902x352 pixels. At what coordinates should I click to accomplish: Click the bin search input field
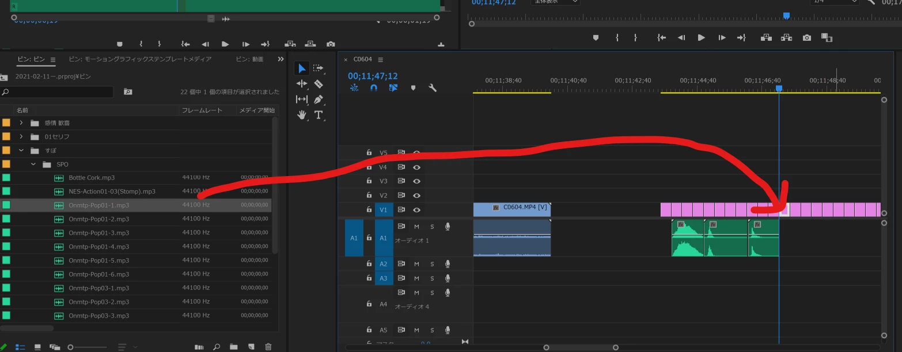(x=58, y=92)
